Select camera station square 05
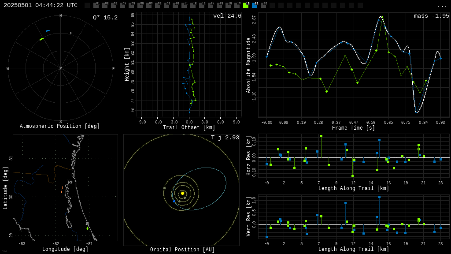 [131, 5]
